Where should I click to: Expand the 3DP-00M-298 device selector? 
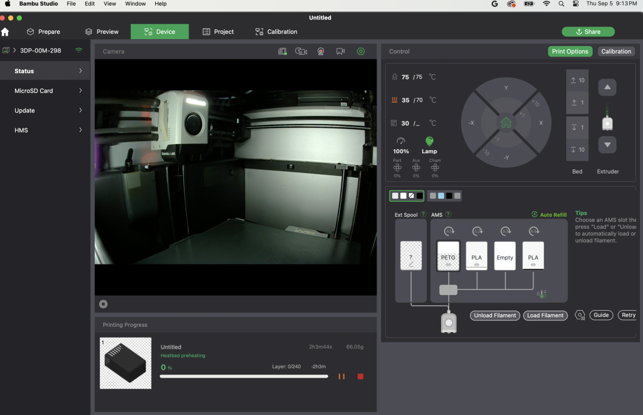point(40,51)
